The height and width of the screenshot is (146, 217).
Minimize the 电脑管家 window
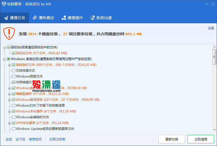207,4
